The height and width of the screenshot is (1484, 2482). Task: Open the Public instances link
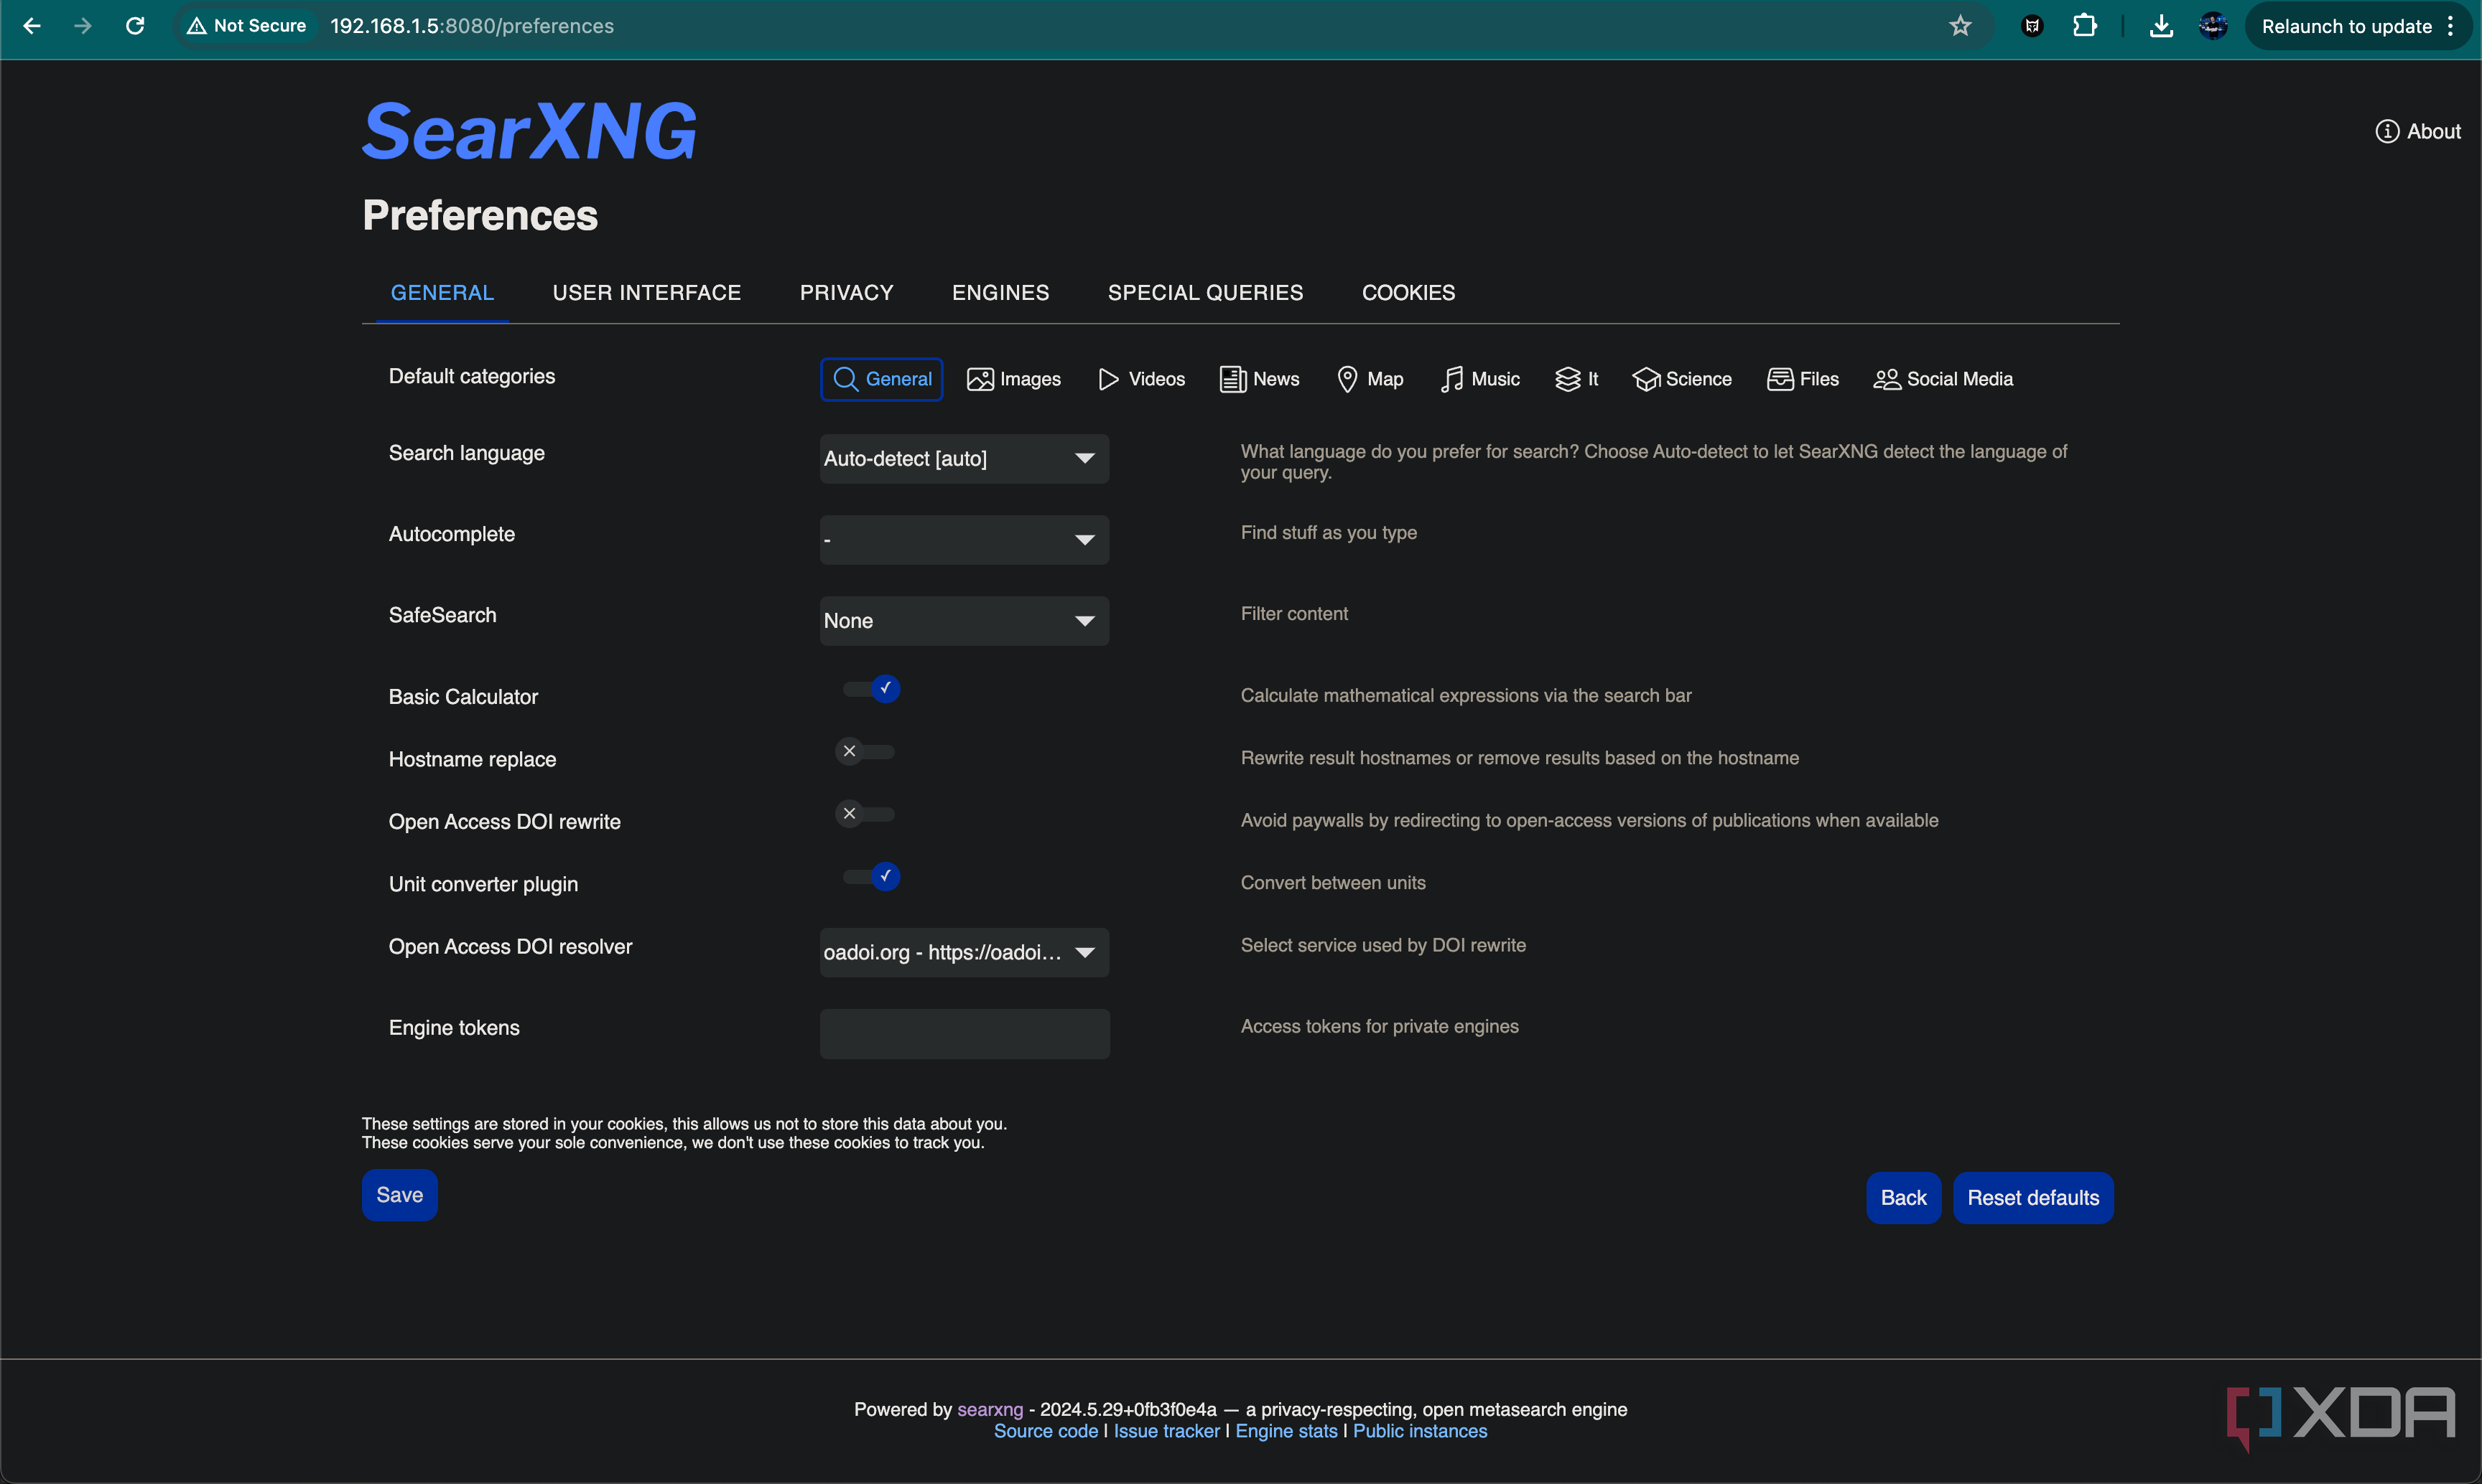(x=1420, y=1431)
